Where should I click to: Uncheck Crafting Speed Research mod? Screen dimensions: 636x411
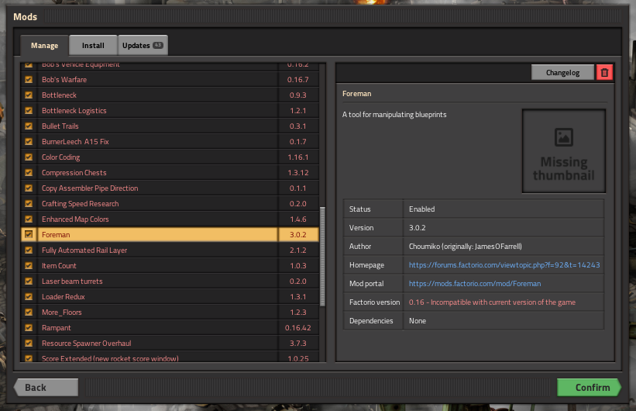tap(29, 203)
